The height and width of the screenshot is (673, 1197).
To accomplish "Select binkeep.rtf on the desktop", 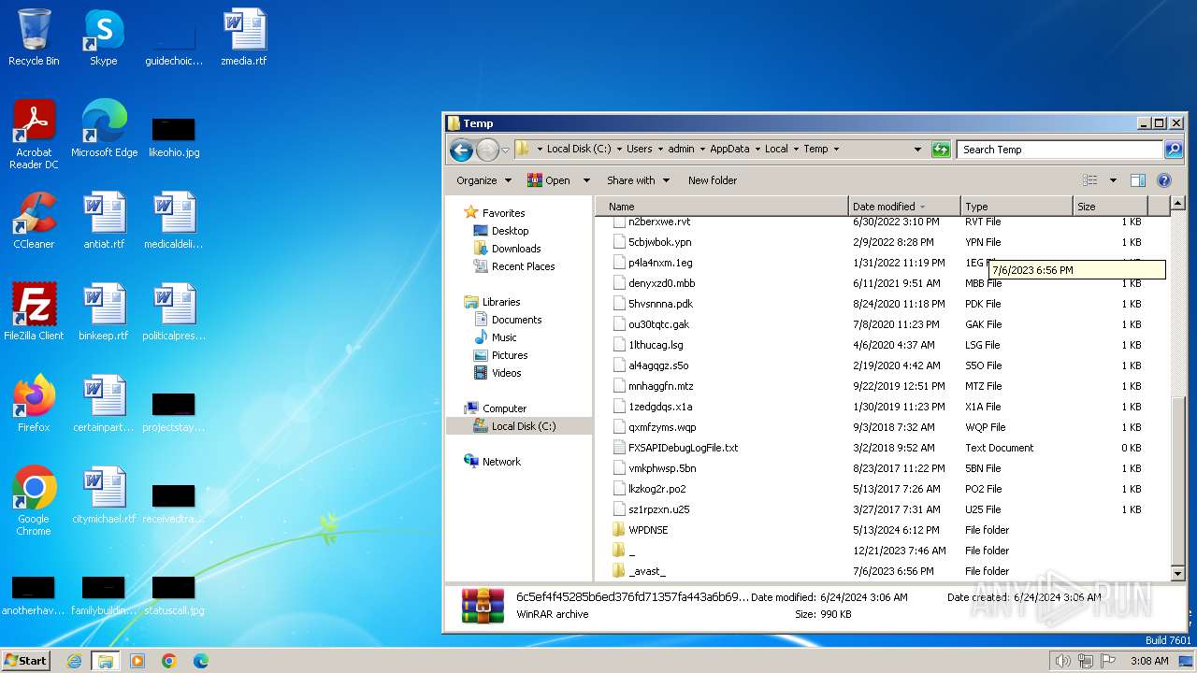I will coord(104,312).
